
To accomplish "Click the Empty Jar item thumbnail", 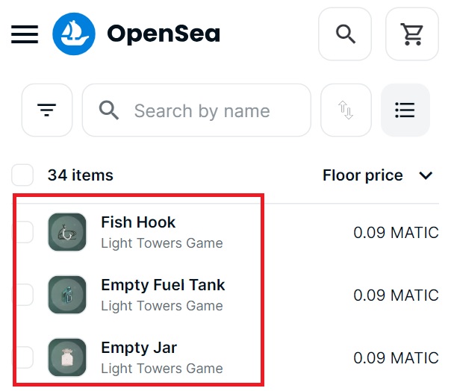I will pyautogui.click(x=67, y=357).
